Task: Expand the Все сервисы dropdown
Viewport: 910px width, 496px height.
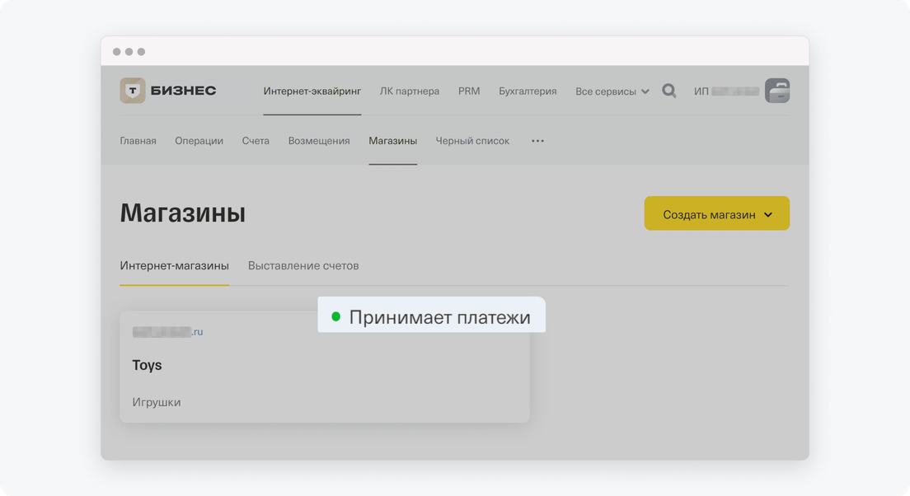Action: (612, 91)
